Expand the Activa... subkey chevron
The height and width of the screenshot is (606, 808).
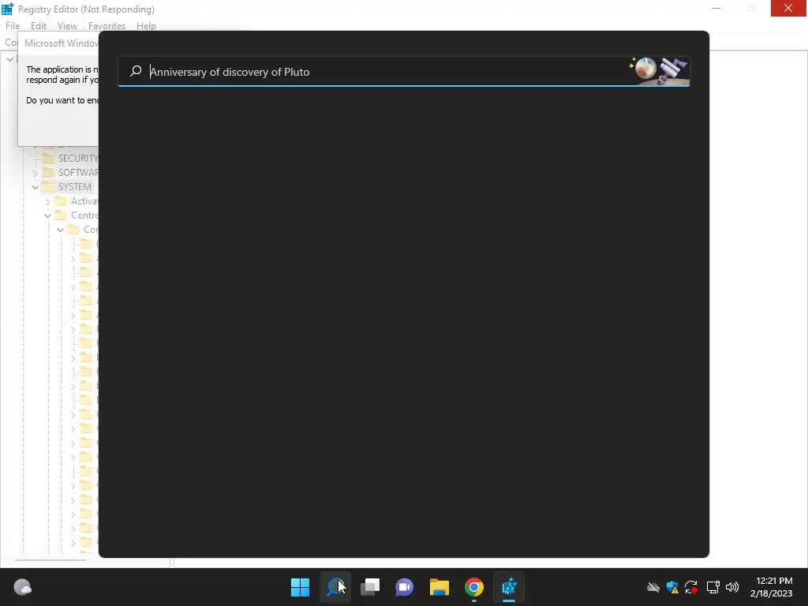(48, 201)
